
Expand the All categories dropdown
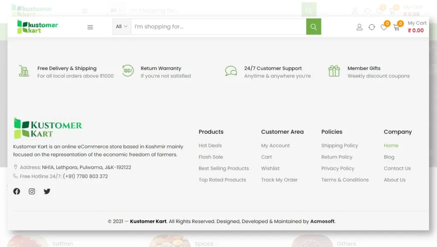pyautogui.click(x=122, y=27)
